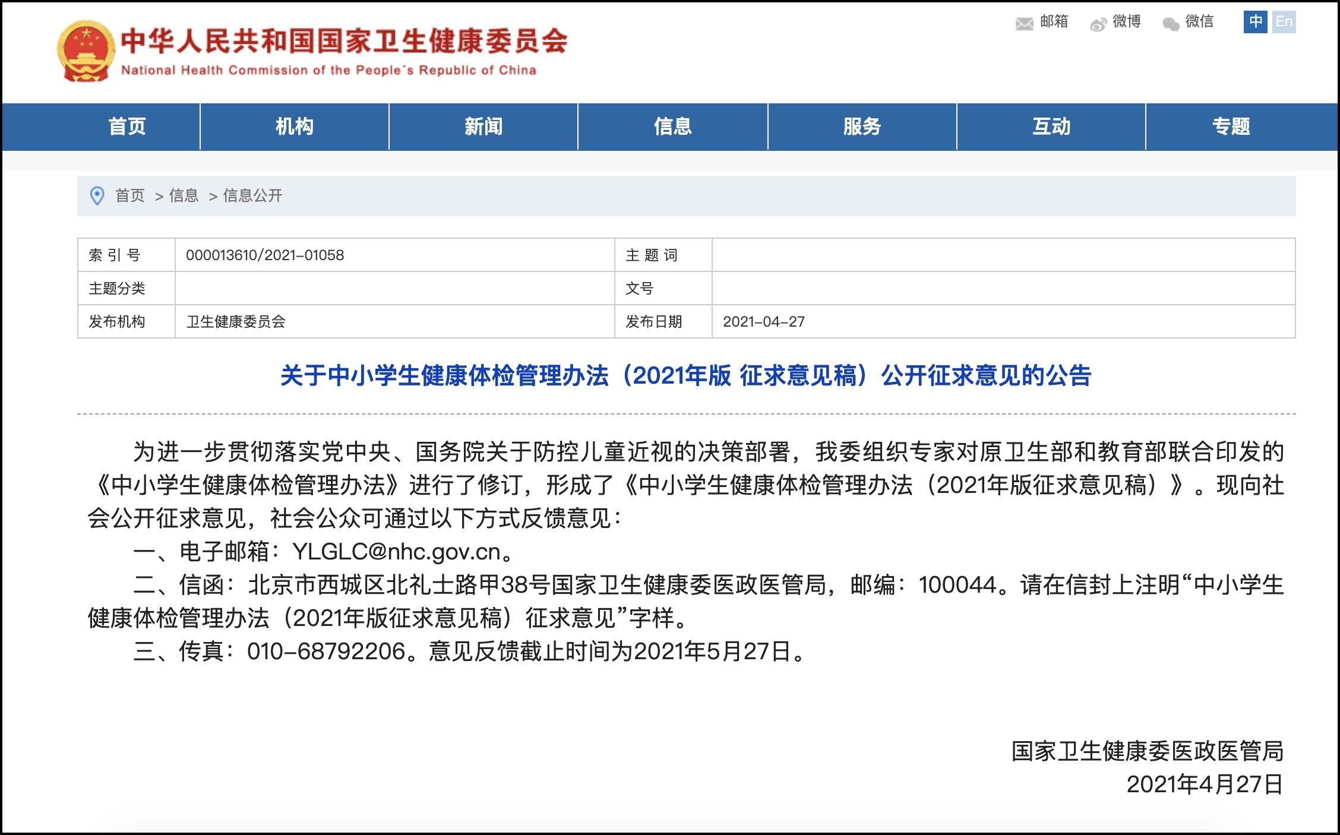This screenshot has height=835, width=1340.
Task: Go to 信息公开 in the breadcrumb
Action: tap(252, 195)
